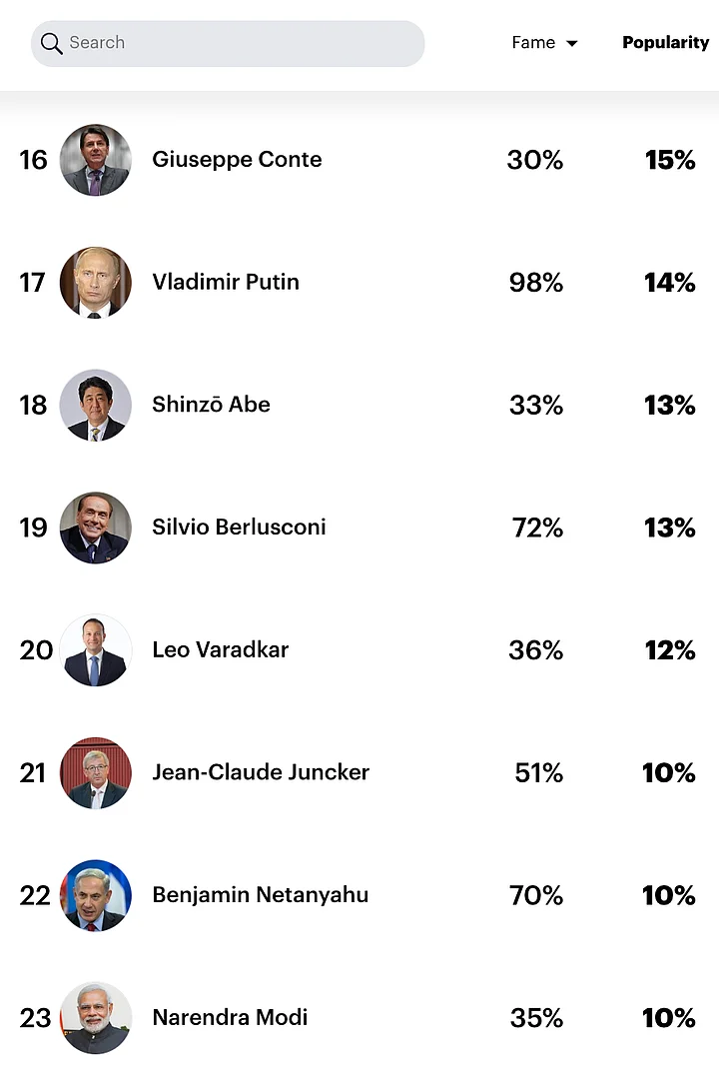Open the profile photo in row 20

tap(96, 650)
